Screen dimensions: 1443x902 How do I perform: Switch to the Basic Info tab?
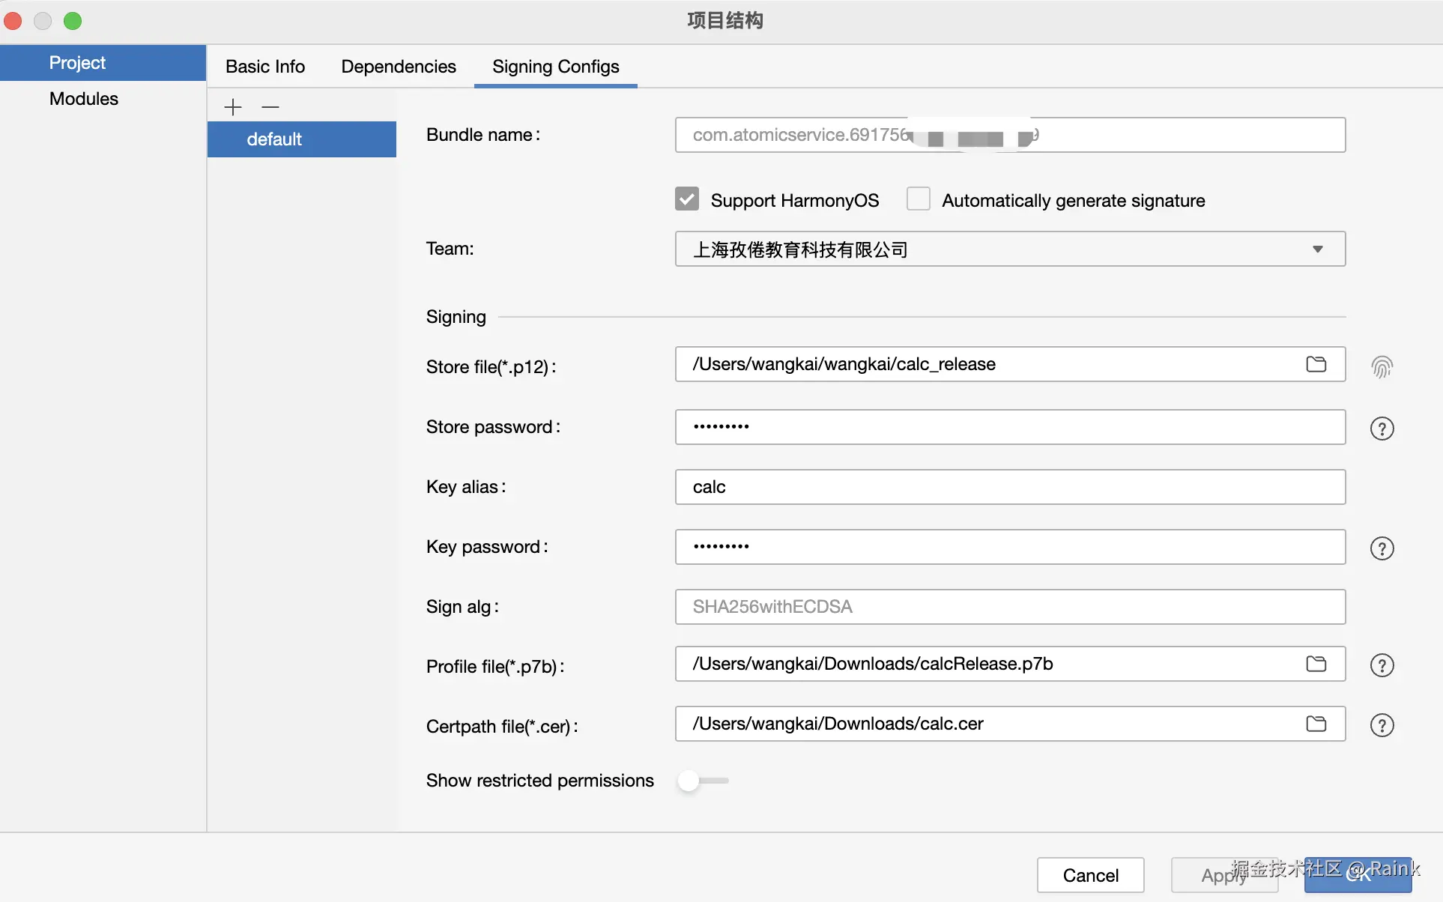(265, 67)
